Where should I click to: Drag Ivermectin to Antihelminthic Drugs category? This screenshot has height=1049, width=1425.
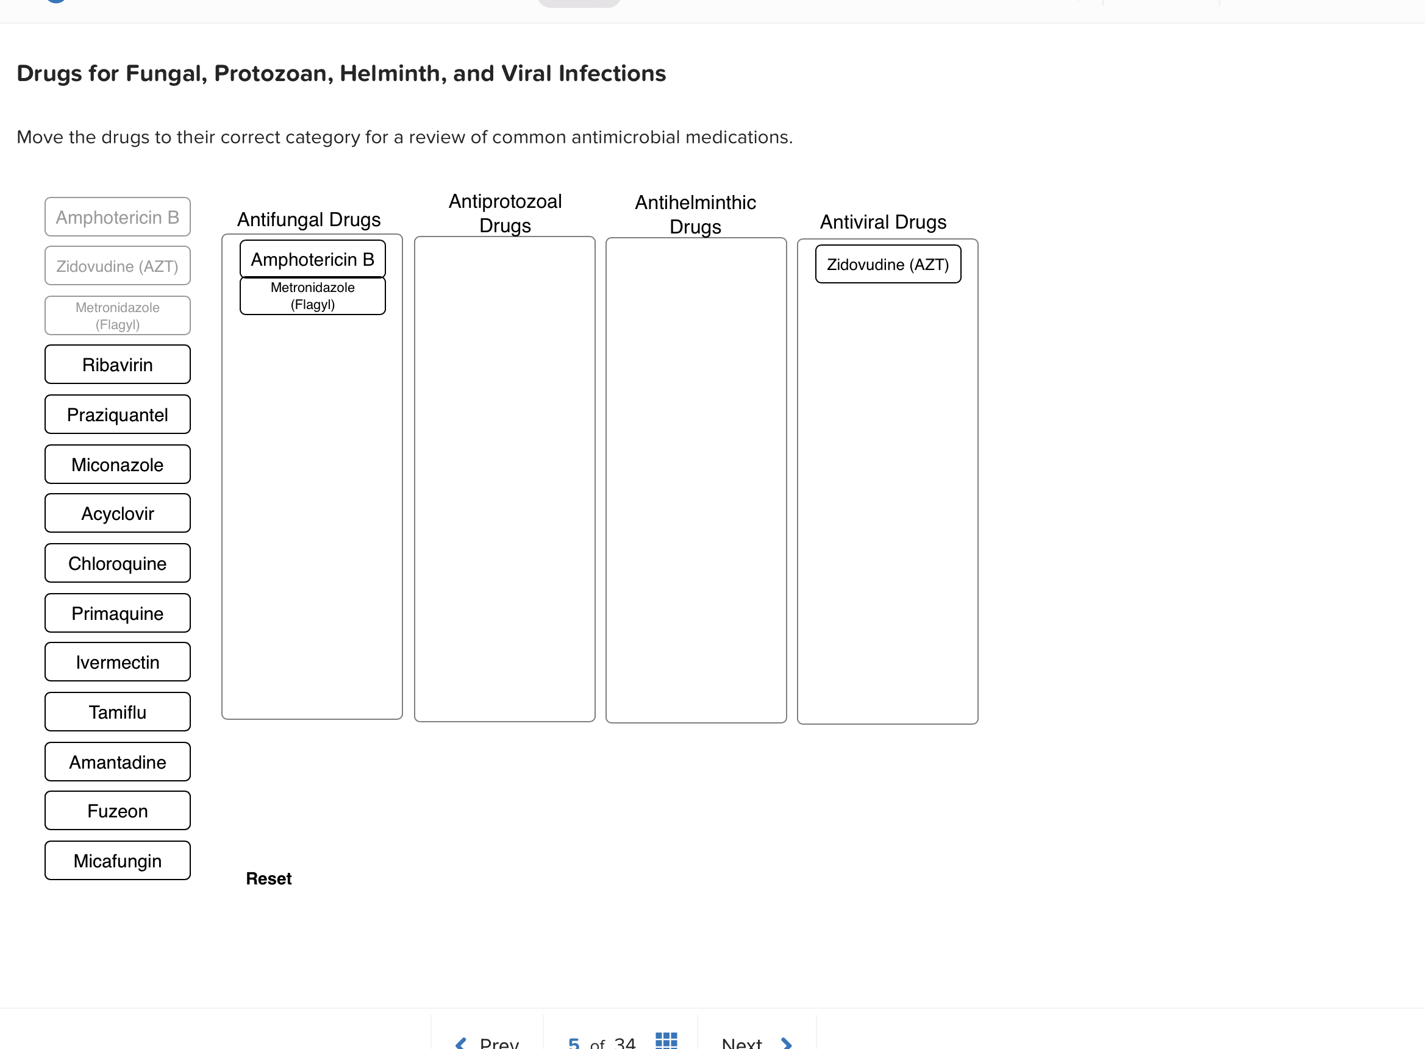coord(118,661)
